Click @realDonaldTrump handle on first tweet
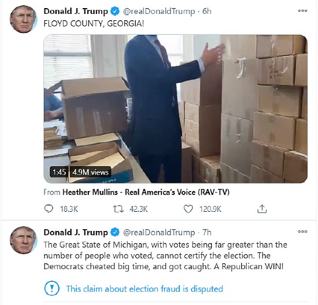This screenshot has width=318, height=305. (x=159, y=11)
